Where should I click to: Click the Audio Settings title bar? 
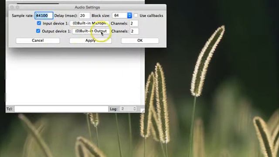(87, 7)
